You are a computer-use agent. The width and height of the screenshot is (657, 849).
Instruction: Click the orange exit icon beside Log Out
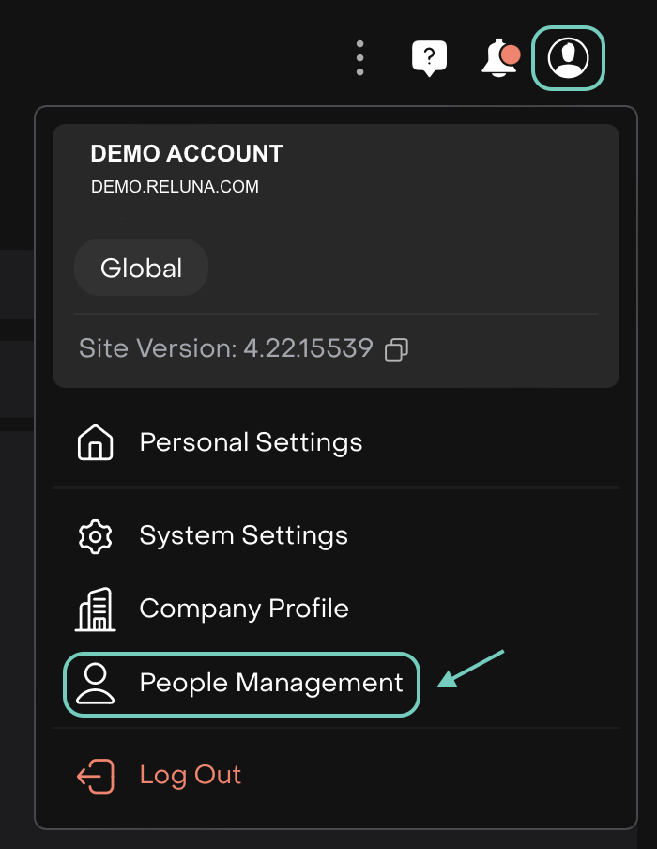(x=95, y=777)
